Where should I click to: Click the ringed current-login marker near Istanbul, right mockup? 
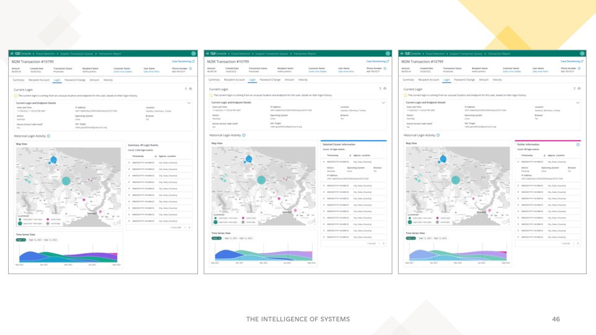click(490, 210)
